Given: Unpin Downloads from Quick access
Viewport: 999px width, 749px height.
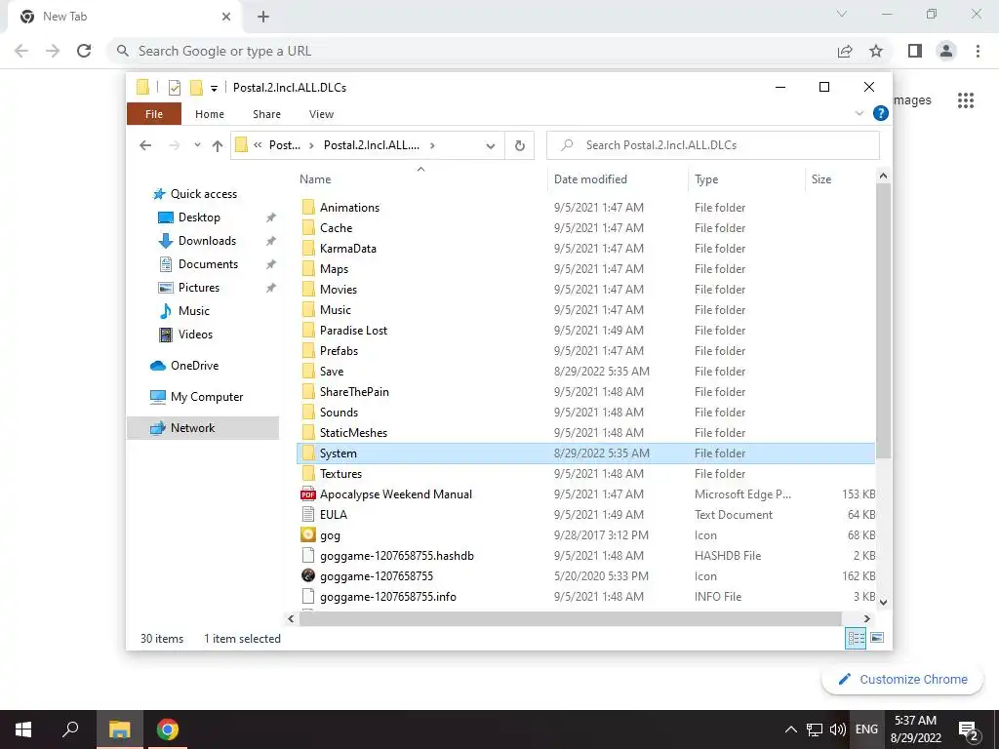Looking at the screenshot, I should [x=271, y=241].
